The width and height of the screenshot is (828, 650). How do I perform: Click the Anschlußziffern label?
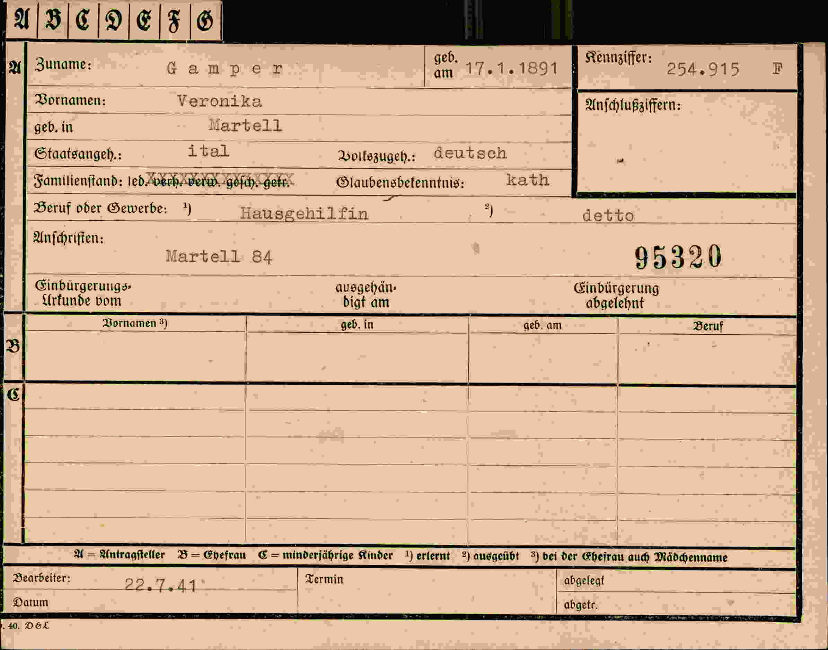coord(633,105)
